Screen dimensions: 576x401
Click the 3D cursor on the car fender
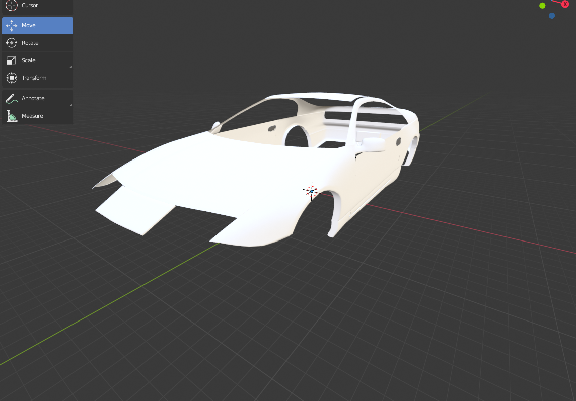point(312,191)
